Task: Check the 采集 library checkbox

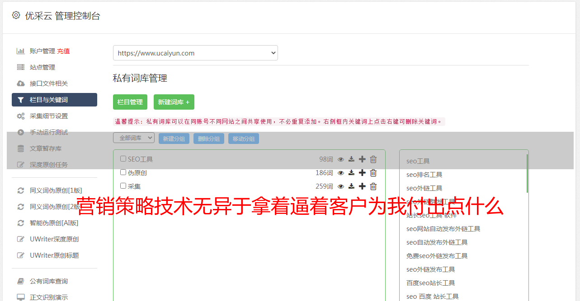Action: [123, 186]
